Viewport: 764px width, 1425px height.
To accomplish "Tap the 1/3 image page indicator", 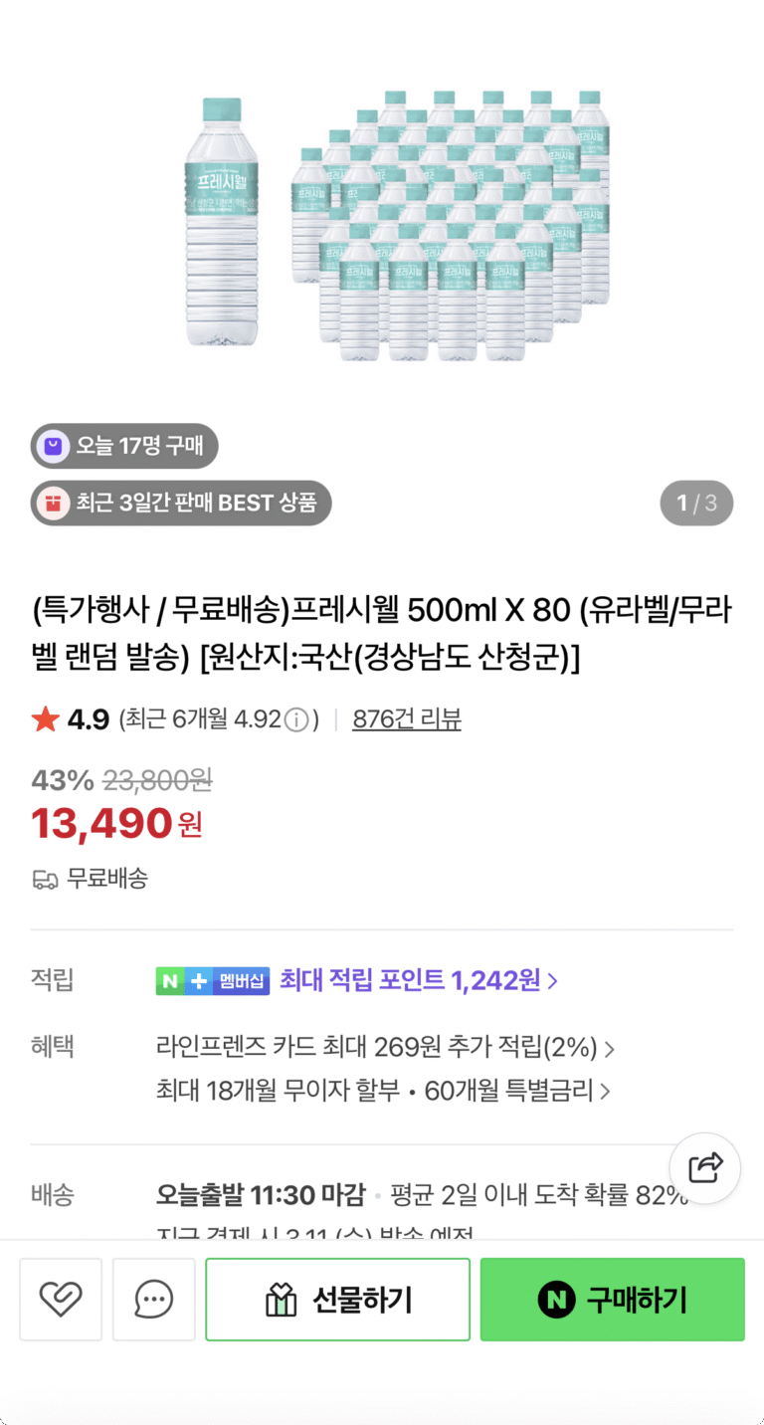I will pos(696,504).
